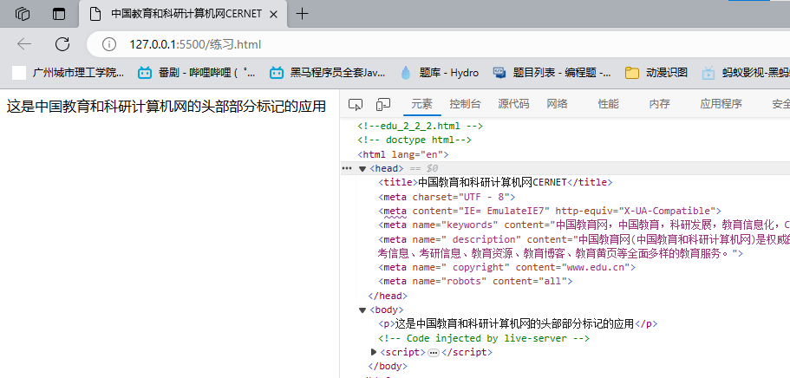Collapse the body element node
This screenshot has width=790, height=378.
362,310
